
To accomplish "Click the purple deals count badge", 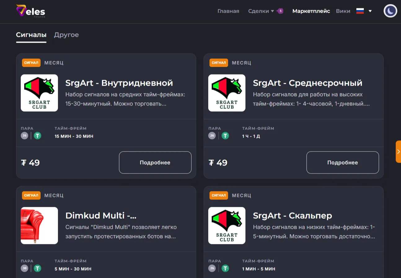I will [280, 11].
